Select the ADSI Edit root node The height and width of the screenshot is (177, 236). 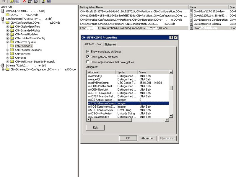6,7
